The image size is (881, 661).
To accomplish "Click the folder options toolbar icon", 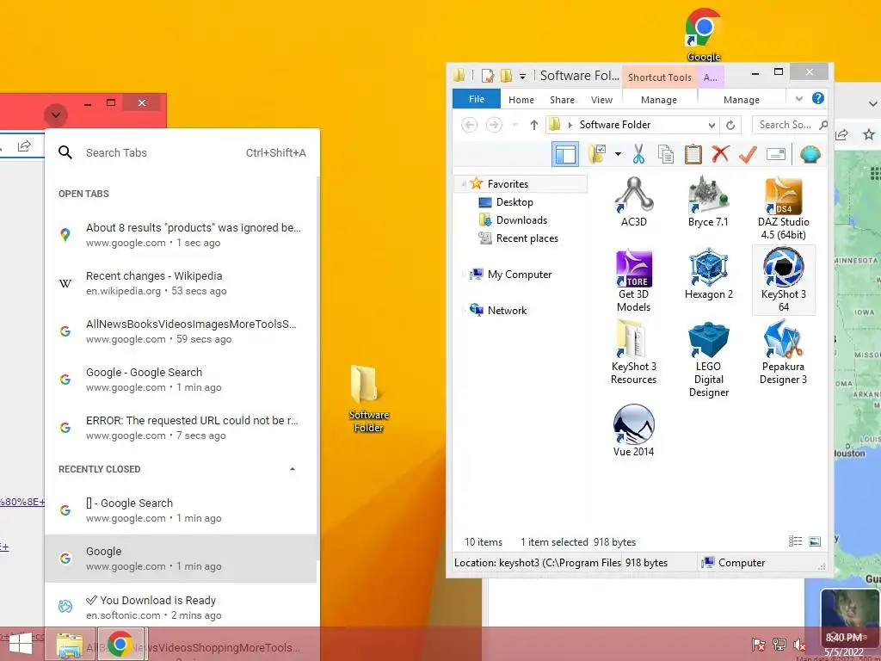I will click(597, 154).
